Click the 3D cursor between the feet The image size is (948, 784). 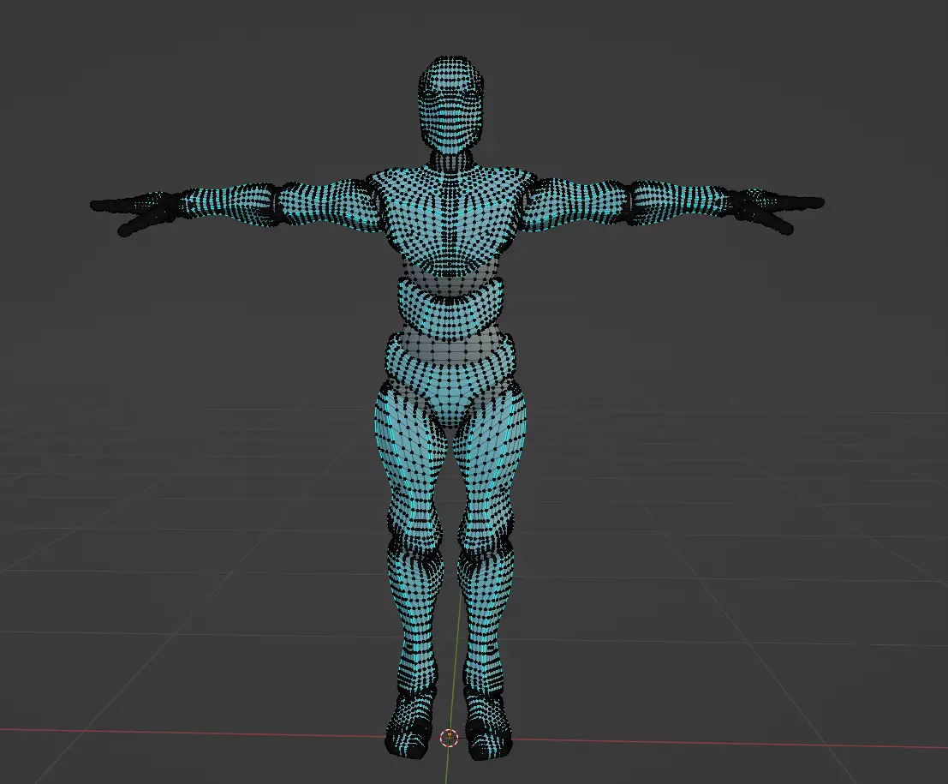[x=450, y=738]
